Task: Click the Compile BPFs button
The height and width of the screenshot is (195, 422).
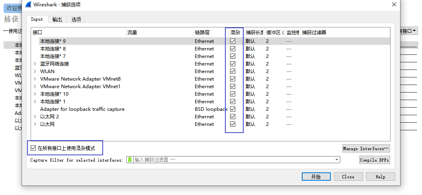Action: click(x=374, y=160)
